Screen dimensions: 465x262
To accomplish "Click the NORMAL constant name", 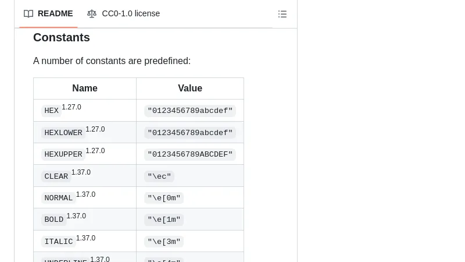I will 59,198.
